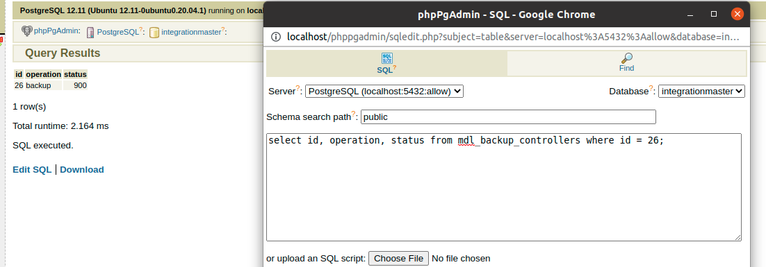Switch to the Find tab

(x=627, y=64)
